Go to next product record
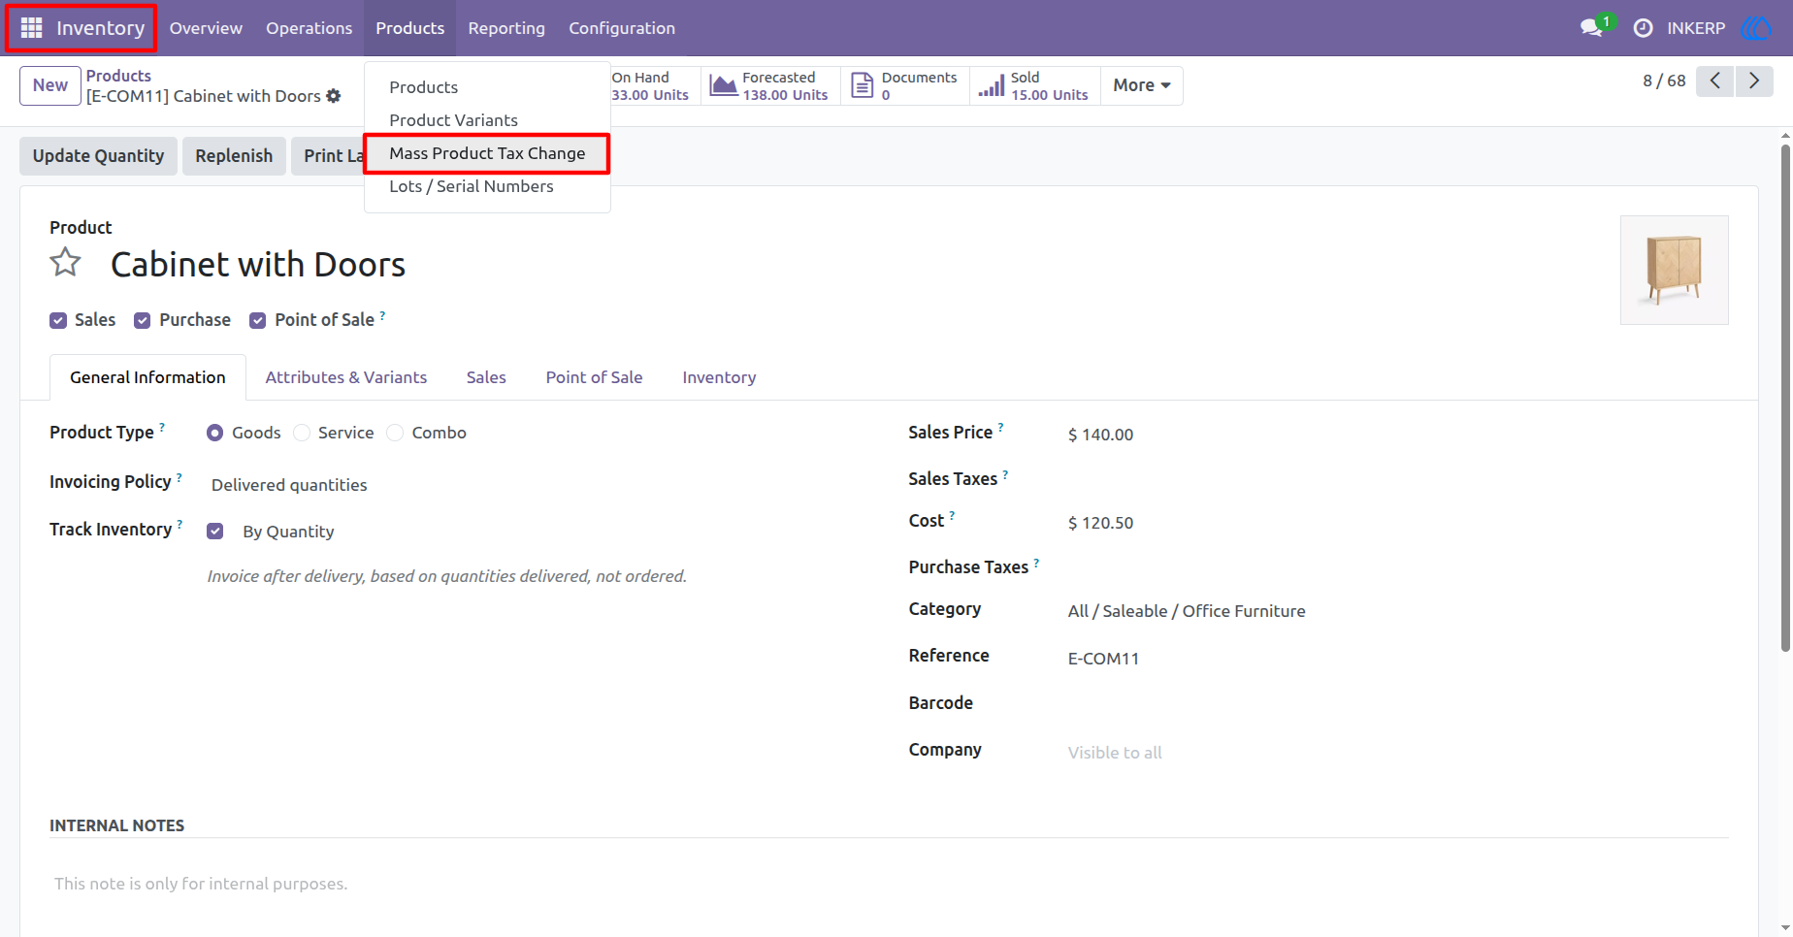Screen dimensions: 1793x937 [1754, 81]
